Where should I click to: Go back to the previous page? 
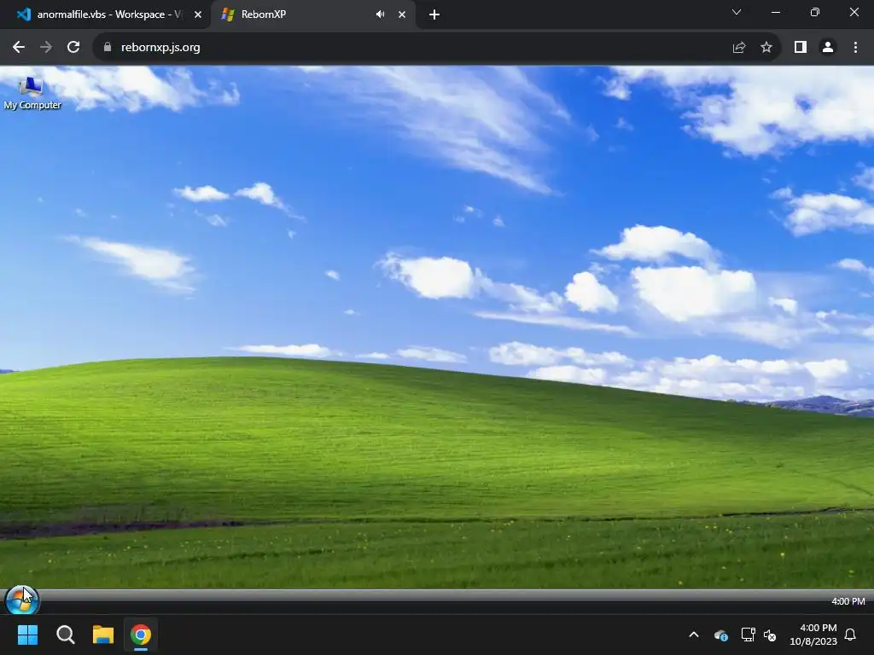[19, 48]
